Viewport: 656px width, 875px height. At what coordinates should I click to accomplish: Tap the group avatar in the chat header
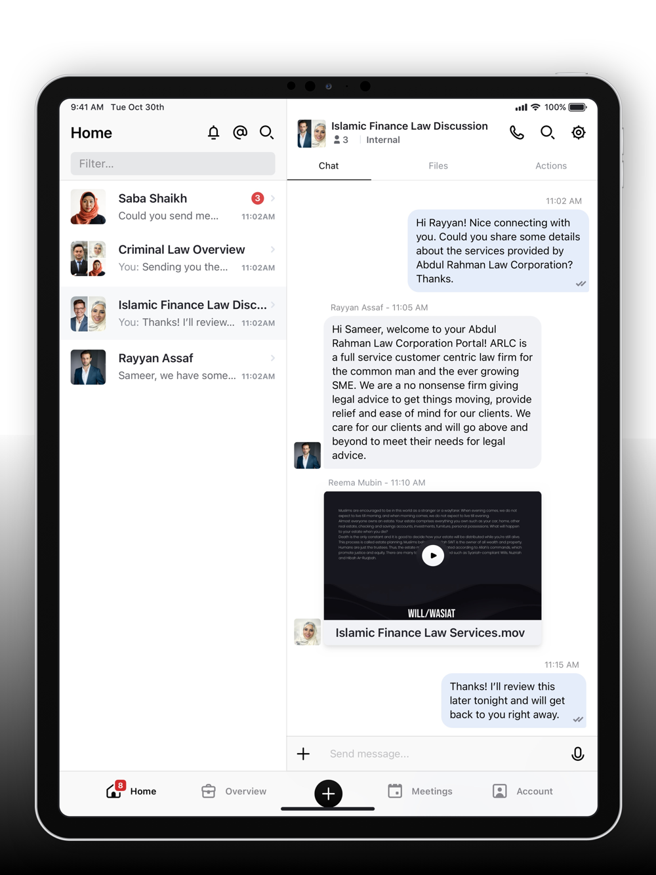(x=312, y=133)
